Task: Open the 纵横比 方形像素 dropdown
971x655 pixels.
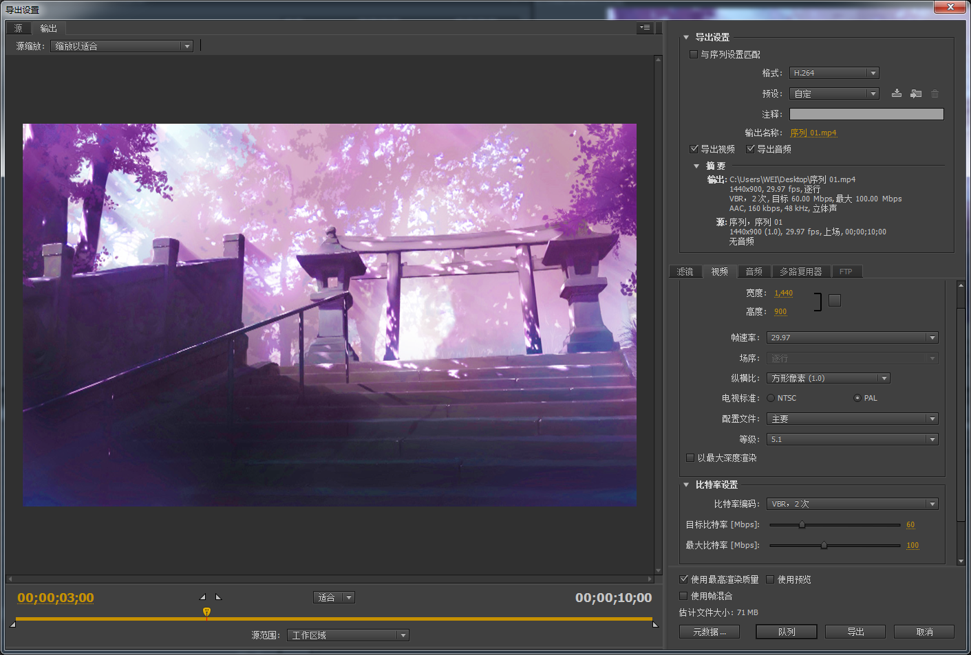Action: (829, 378)
